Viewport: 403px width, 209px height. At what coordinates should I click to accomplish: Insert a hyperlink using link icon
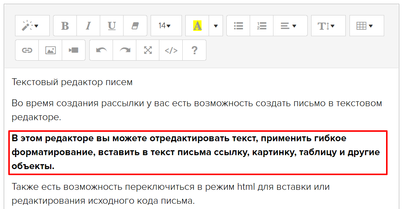coord(27,50)
